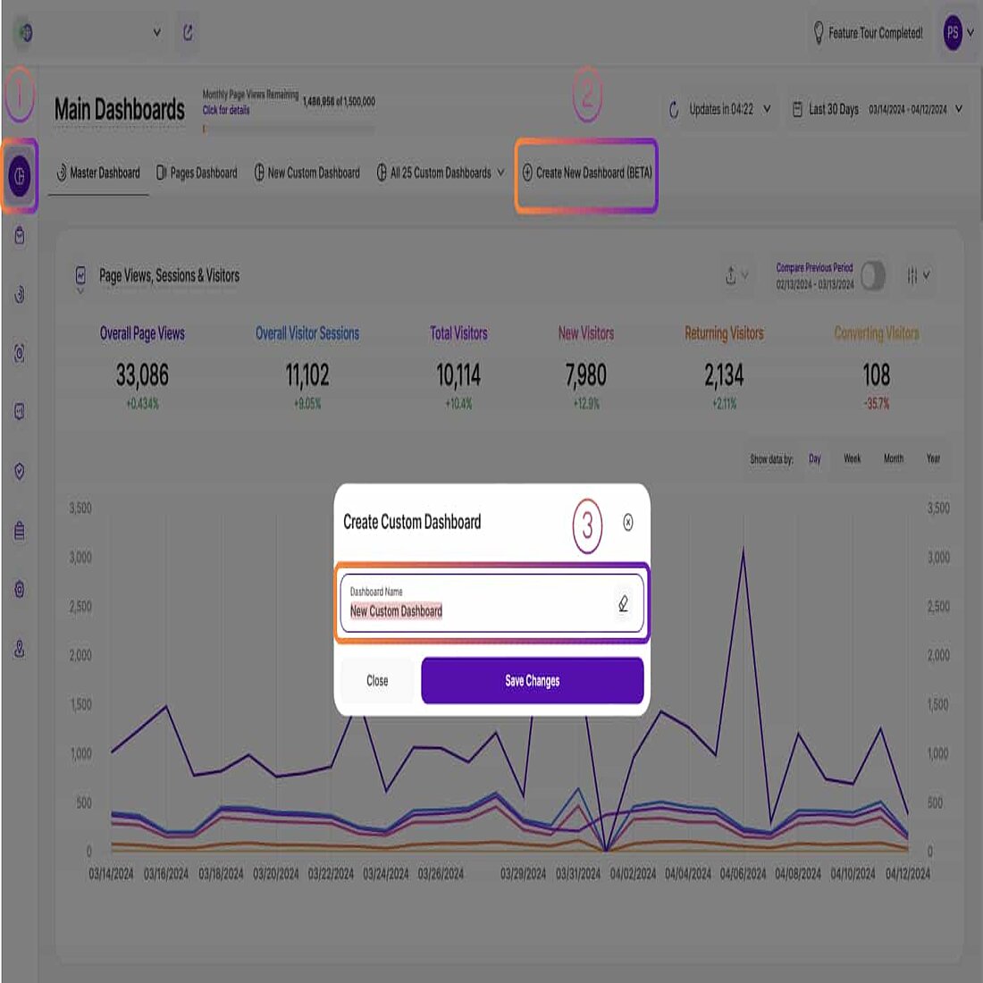
Task: Click the Click for details link
Action: tap(226, 108)
